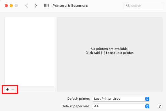The height and width of the screenshot is (111, 166).
Task: Open help with the question mark button
Action: pyautogui.click(x=160, y=106)
